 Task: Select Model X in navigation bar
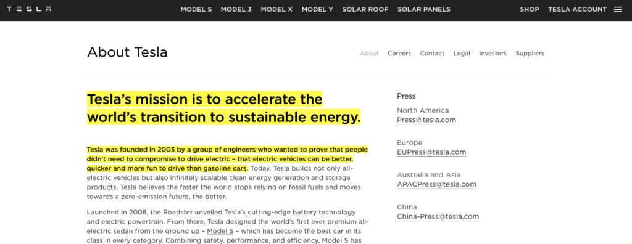[x=276, y=9]
